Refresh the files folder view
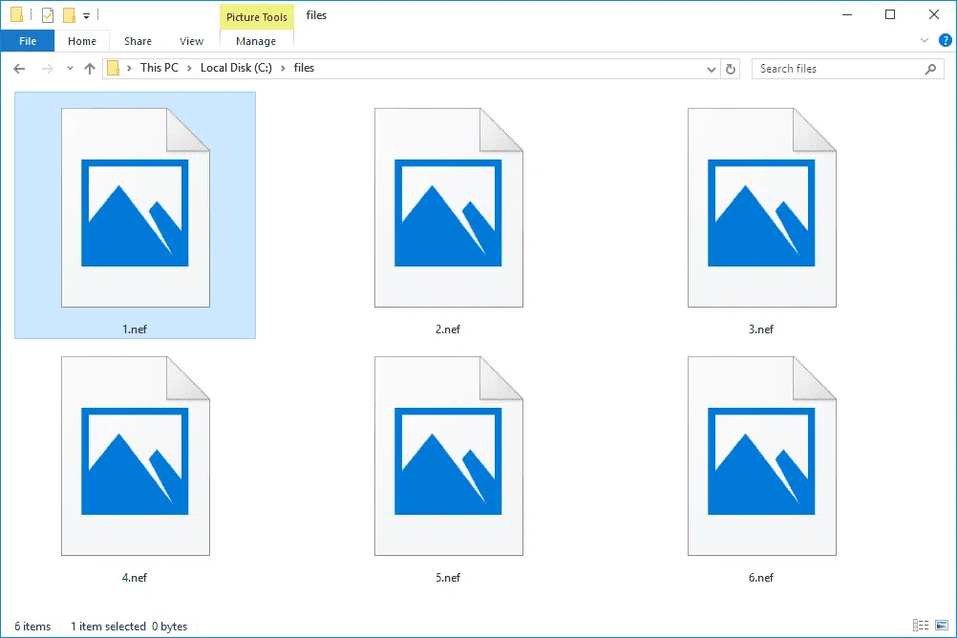This screenshot has width=957, height=638. pos(732,69)
